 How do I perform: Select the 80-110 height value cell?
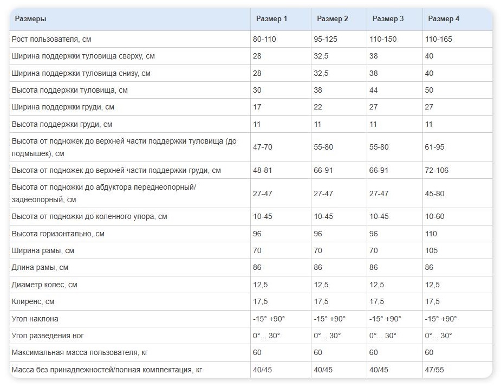(264, 40)
